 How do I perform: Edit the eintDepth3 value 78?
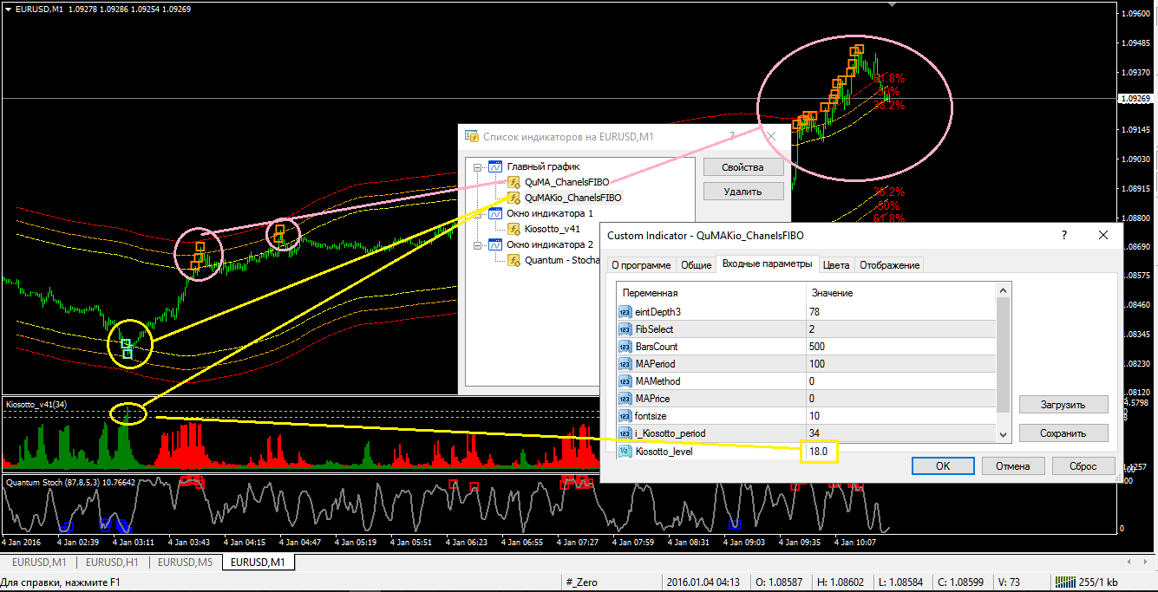click(900, 312)
